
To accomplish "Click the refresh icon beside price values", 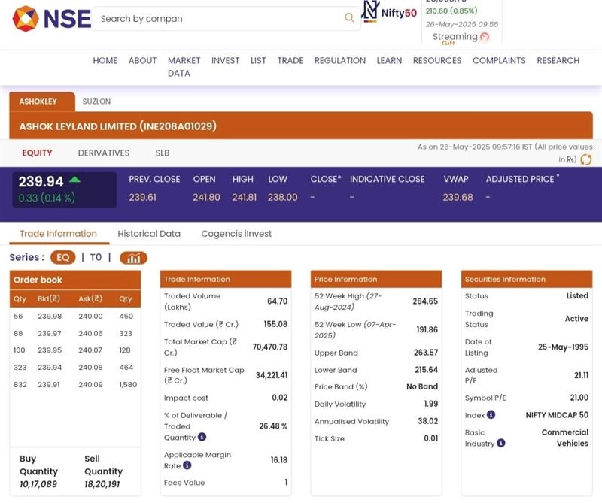I will [x=585, y=159].
